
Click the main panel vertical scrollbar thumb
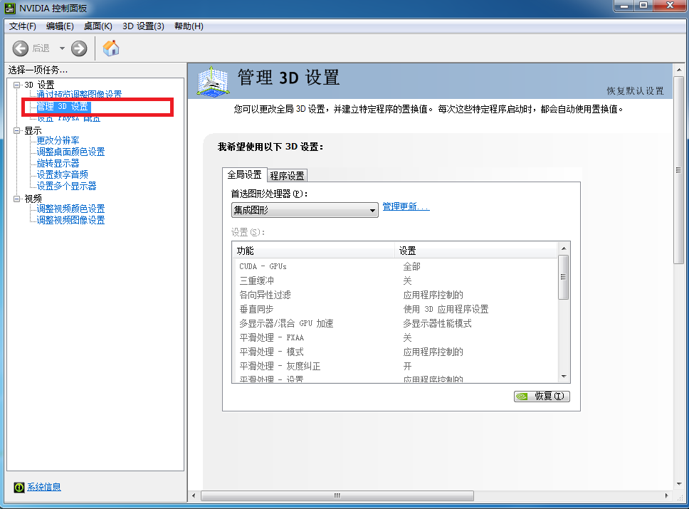679,171
